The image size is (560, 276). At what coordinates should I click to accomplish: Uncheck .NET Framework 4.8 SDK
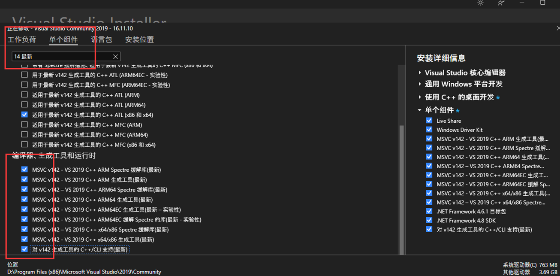[x=429, y=220]
